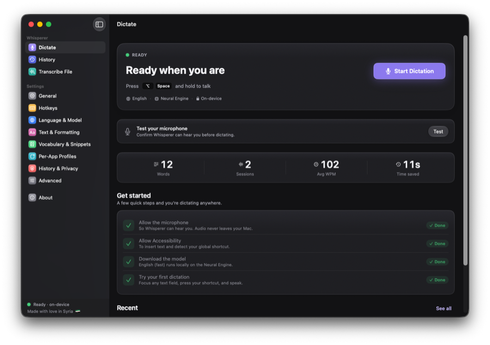Screen dimensions: 490x345
Task: Click the Vocabulary & Snippets icon
Action: [x=32, y=144]
